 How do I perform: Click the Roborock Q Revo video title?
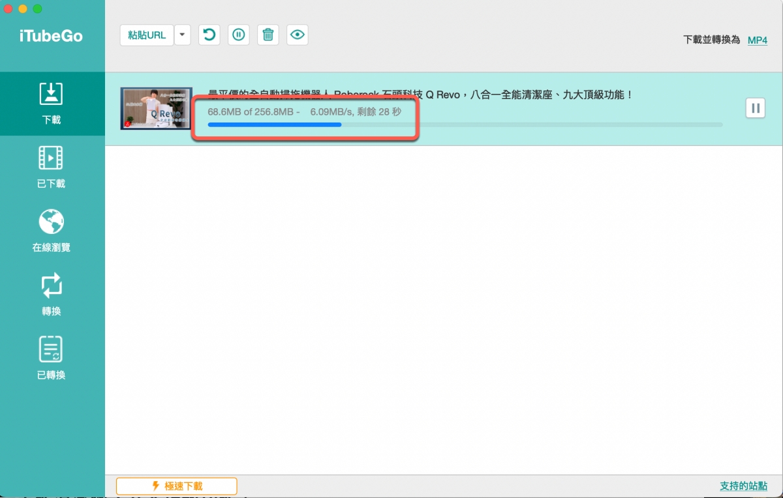pyautogui.click(x=420, y=95)
